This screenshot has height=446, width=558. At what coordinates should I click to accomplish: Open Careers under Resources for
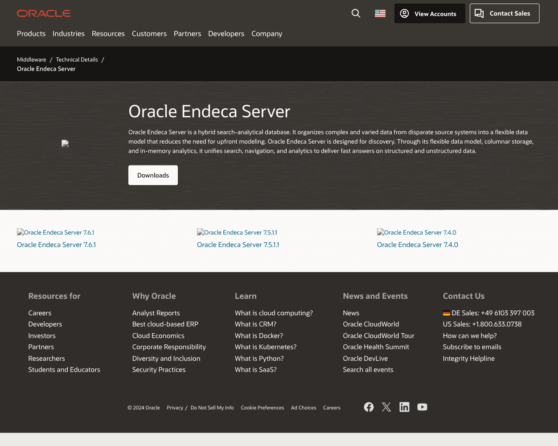pyautogui.click(x=40, y=313)
